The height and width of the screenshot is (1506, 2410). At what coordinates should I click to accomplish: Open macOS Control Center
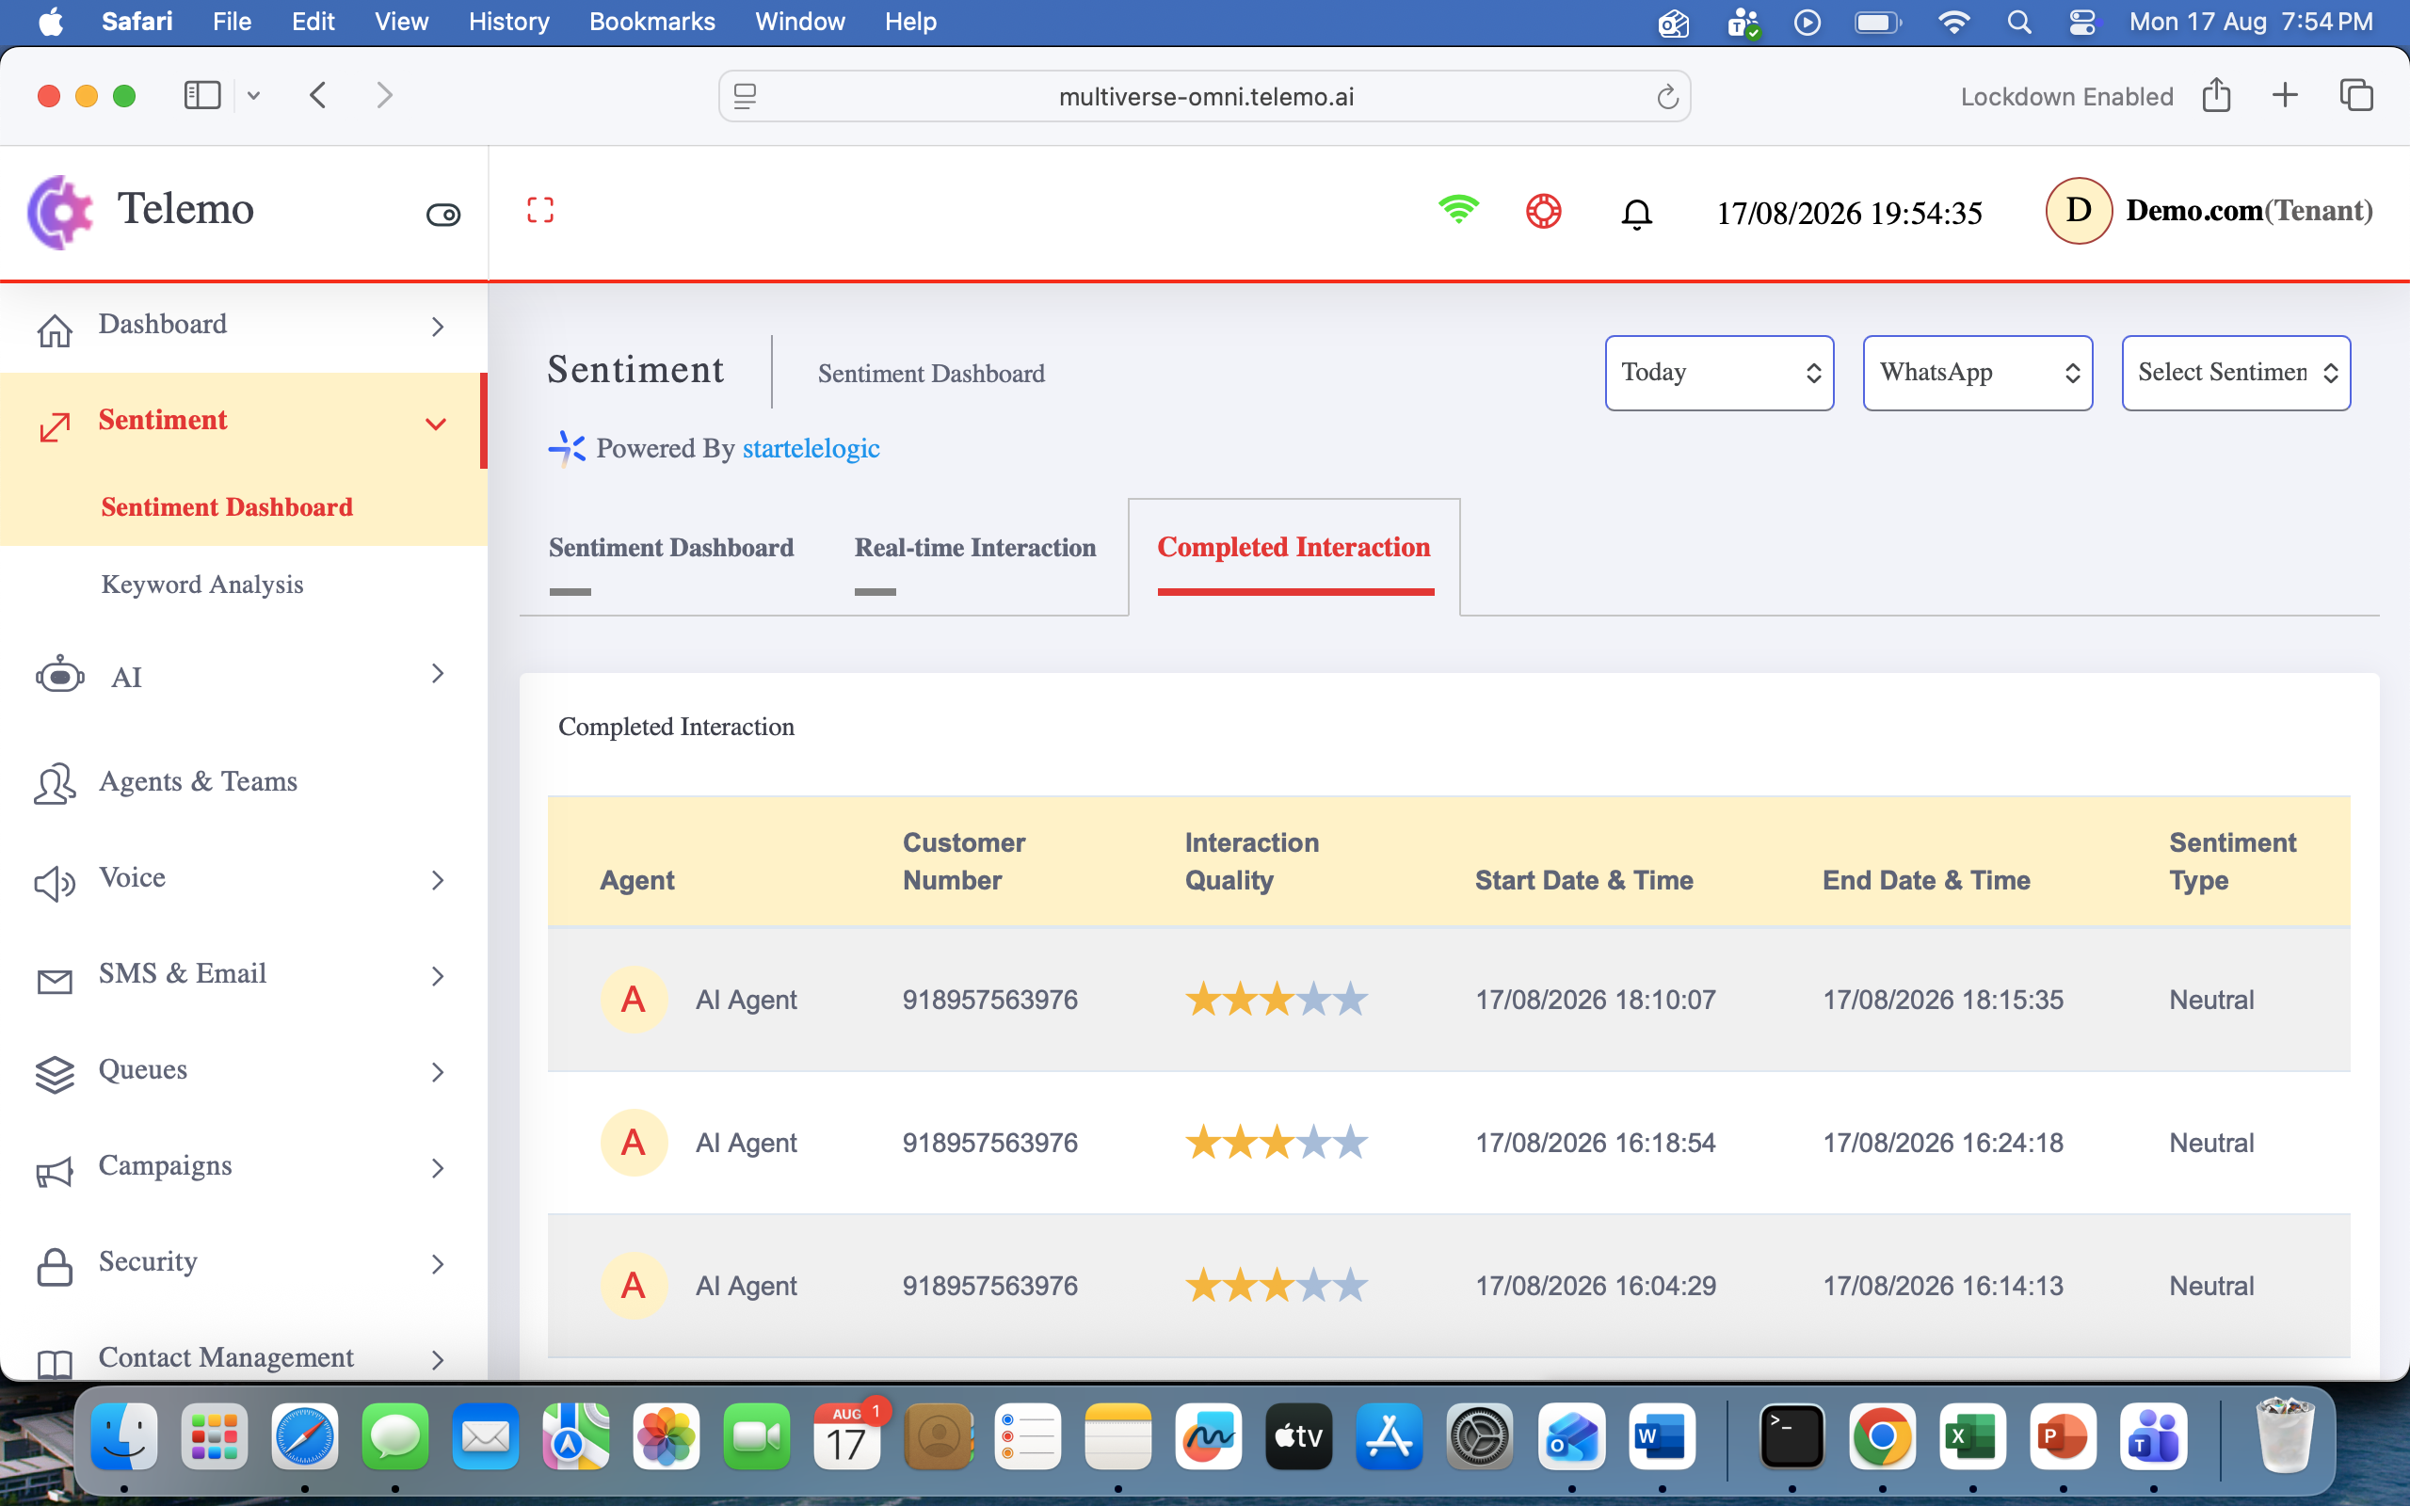tap(2082, 22)
